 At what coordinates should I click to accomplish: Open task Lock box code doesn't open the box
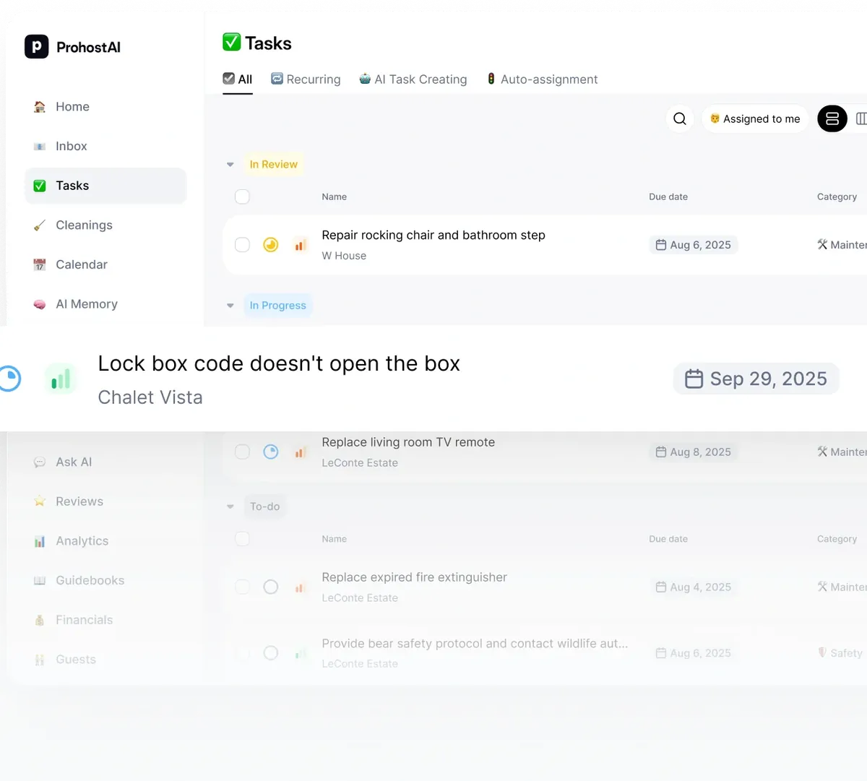pyautogui.click(x=279, y=363)
